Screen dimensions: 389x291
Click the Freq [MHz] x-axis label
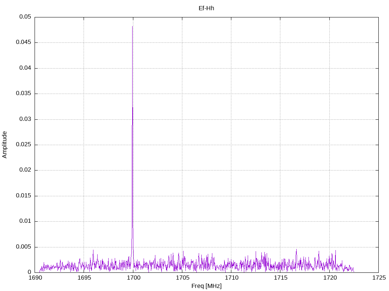tap(206, 286)
